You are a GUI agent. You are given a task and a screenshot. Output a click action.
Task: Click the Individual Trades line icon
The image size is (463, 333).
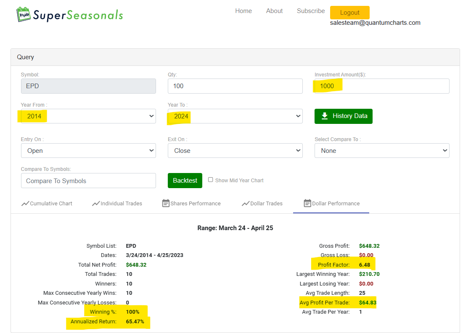tap(96, 204)
